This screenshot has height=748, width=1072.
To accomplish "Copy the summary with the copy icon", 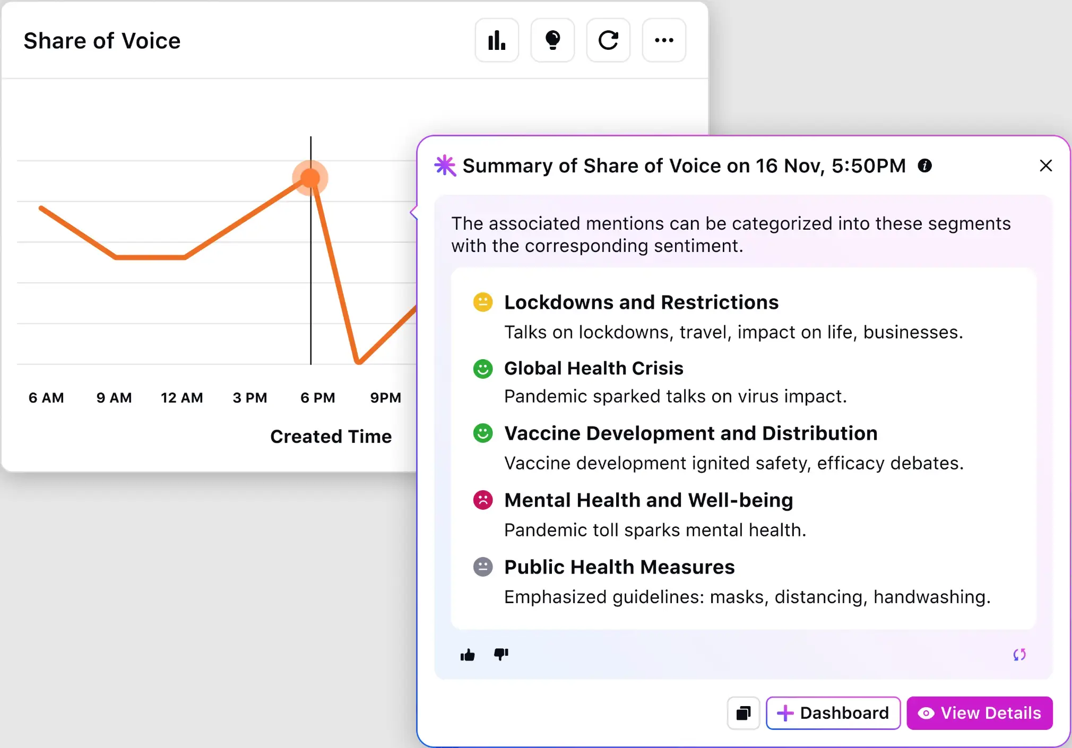I will (x=744, y=713).
